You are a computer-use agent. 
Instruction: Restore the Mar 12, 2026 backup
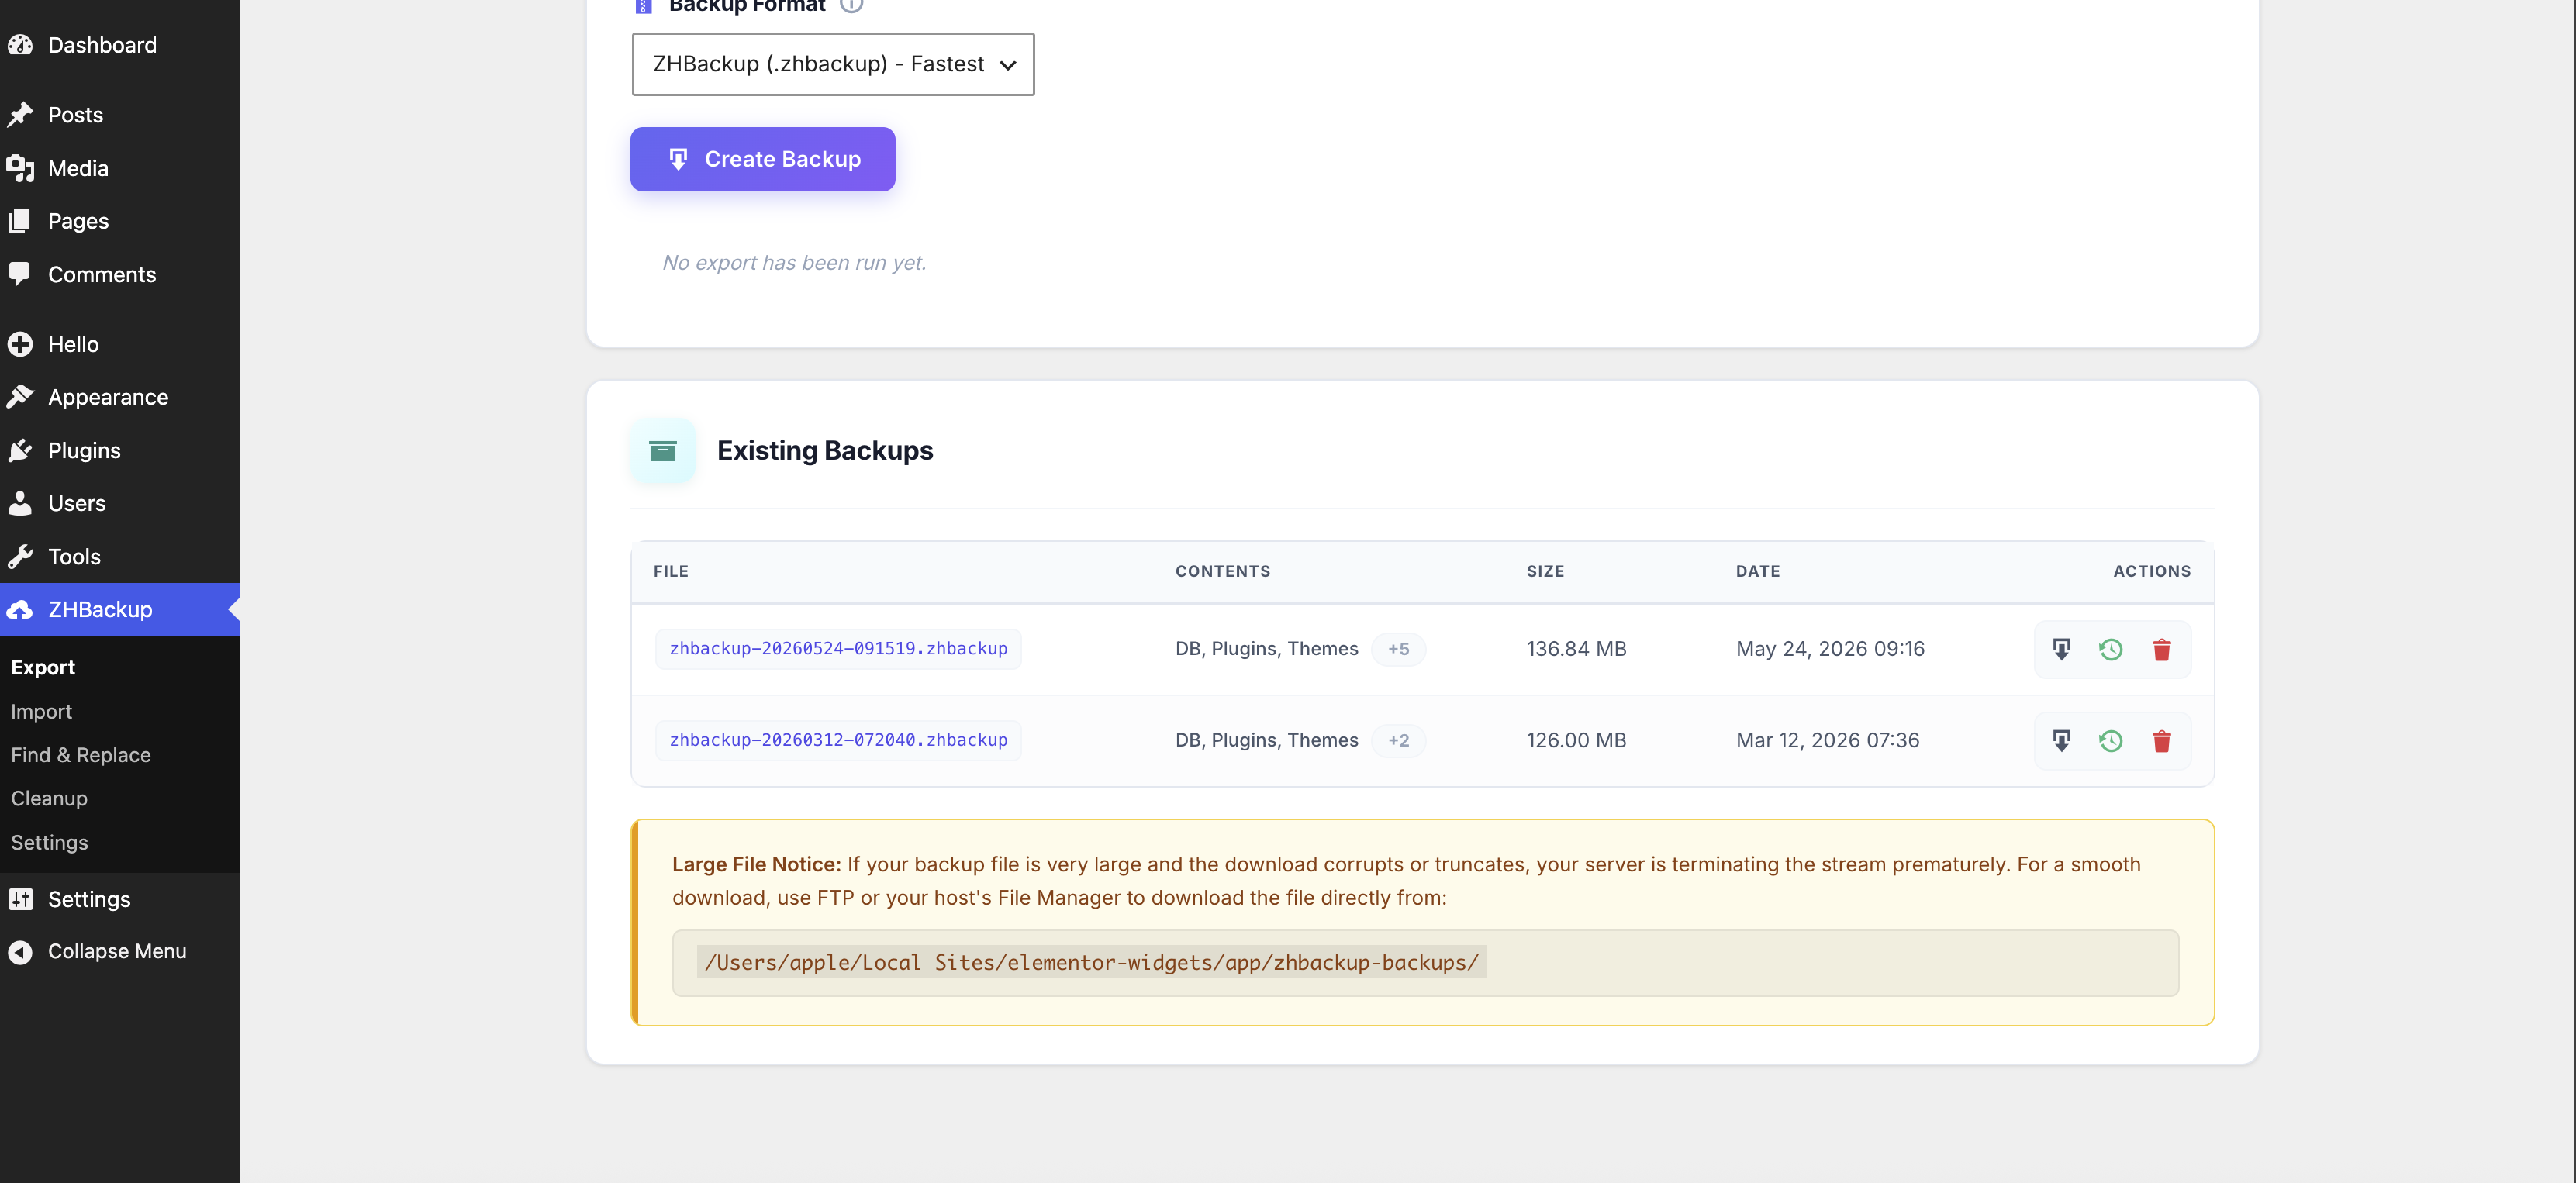(x=2111, y=741)
